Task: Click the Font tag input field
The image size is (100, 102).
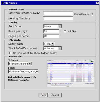Action: 23,71
